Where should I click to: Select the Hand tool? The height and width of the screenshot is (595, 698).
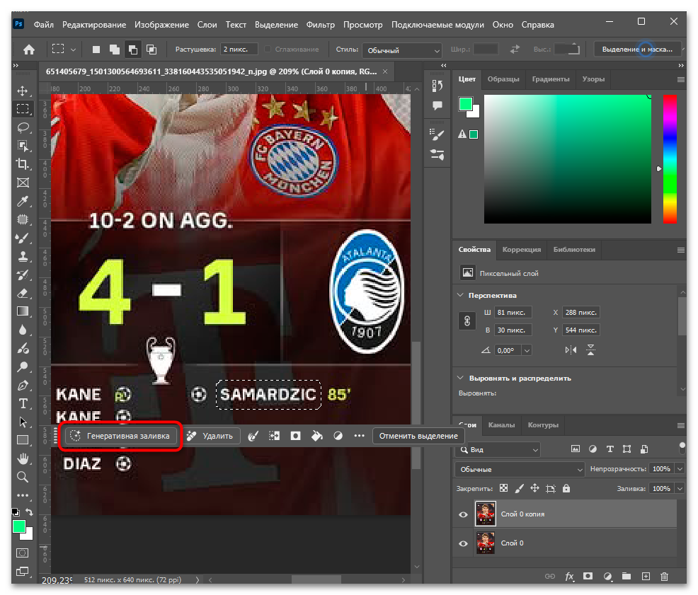tap(23, 458)
